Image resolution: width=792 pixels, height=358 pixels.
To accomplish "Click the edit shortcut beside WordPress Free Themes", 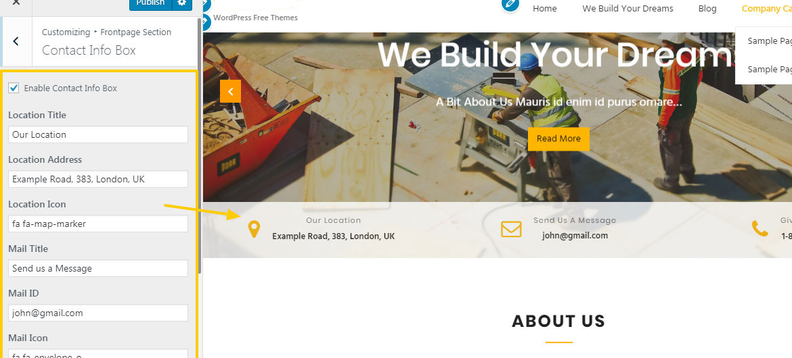I will click(205, 21).
